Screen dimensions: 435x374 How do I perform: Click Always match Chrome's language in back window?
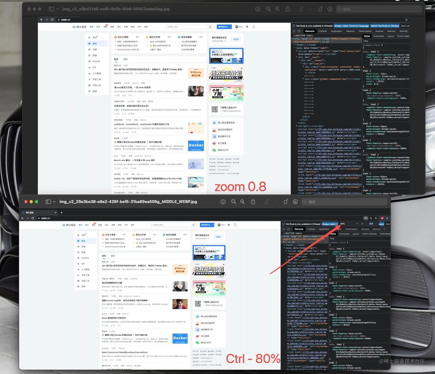pos(351,26)
